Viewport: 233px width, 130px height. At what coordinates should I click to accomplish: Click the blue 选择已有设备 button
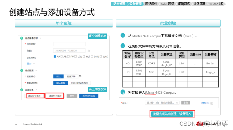[x=89, y=96]
